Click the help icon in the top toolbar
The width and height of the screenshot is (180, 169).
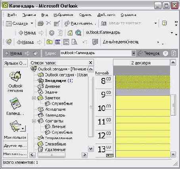coord(164,23)
